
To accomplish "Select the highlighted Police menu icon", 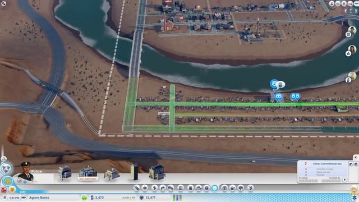I will pos(215,188).
